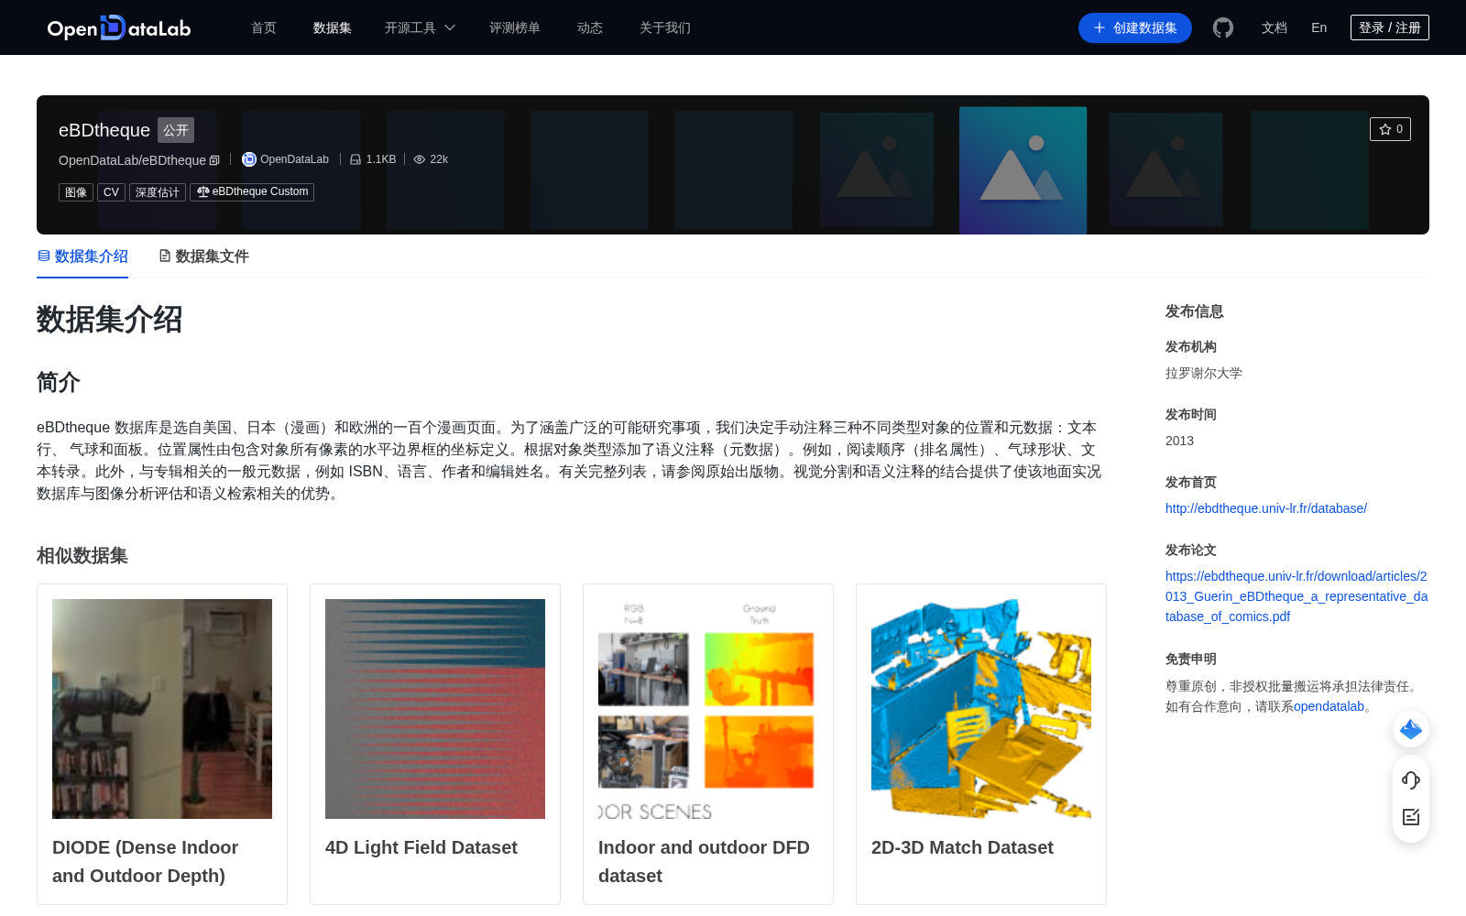This screenshot has height=916, width=1466.
Task: Open the feedback edit note icon
Action: [1411, 816]
